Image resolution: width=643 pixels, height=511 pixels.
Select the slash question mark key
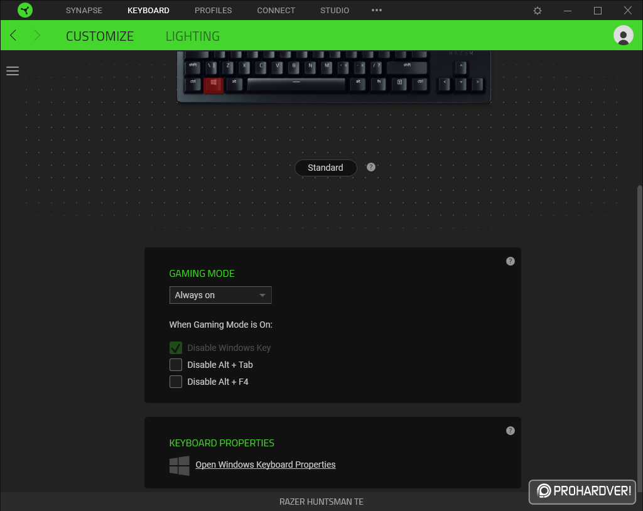click(x=377, y=67)
